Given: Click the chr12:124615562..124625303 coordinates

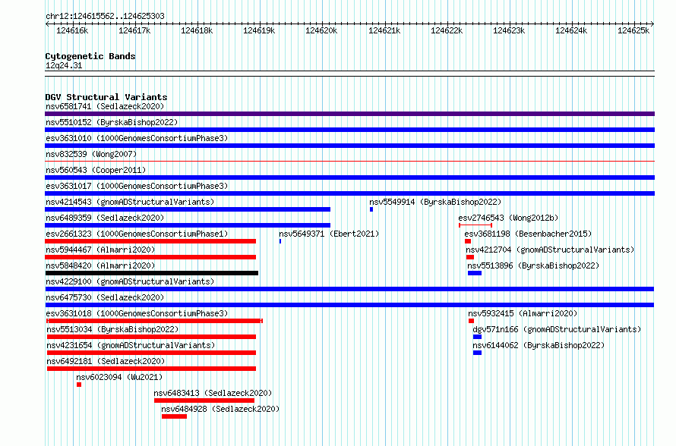Looking at the screenshot, I should tap(105, 16).
